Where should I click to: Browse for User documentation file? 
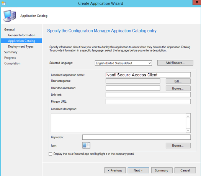[x=178, y=89]
